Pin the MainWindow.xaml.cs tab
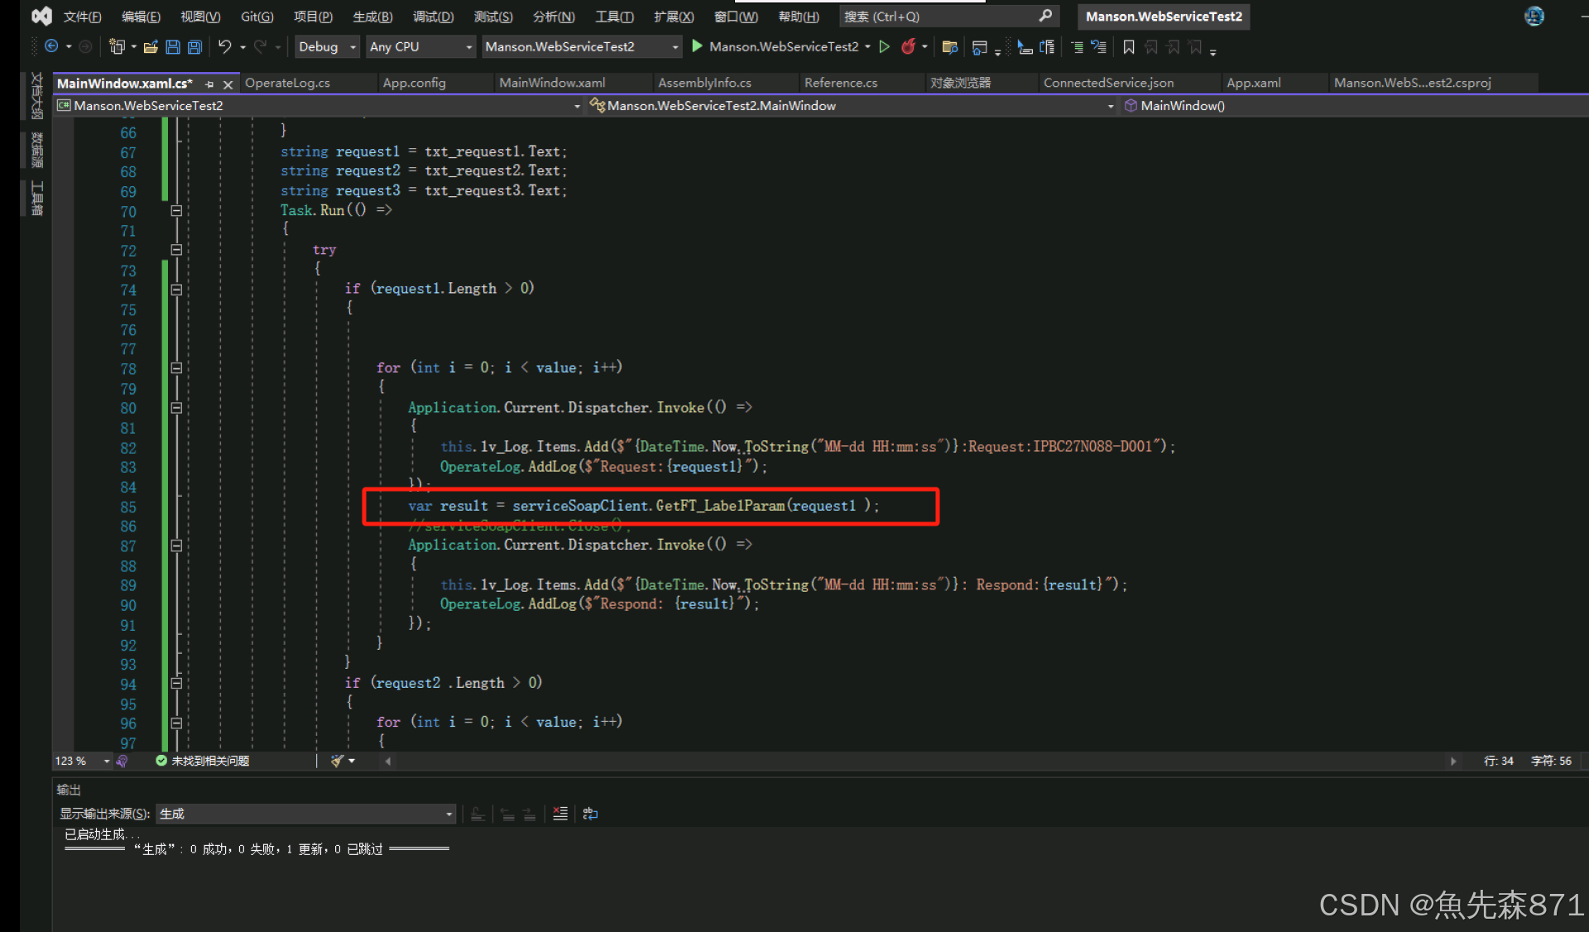Screen dimensions: 1589x932 209,84
